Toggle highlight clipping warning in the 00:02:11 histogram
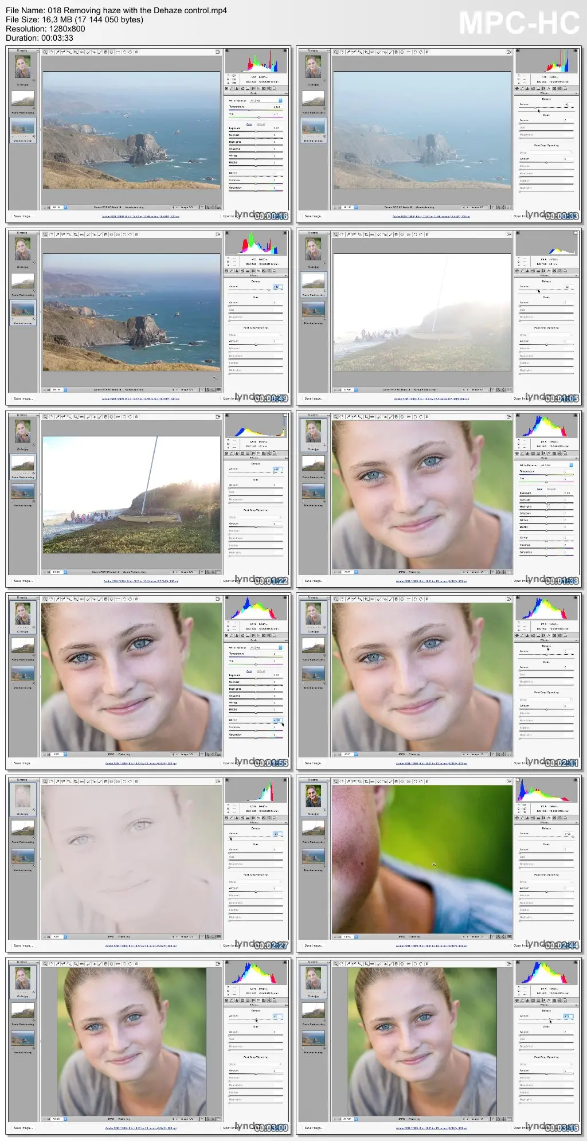 (x=576, y=597)
